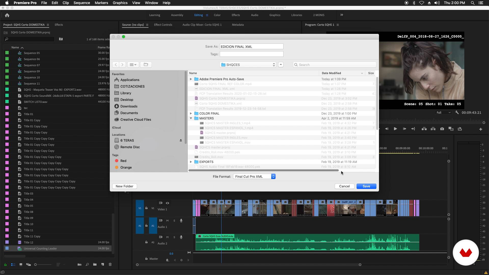Viewport: 489px width, 275px height.
Task: Switch Project panel to list view
Action: click(x=13, y=265)
